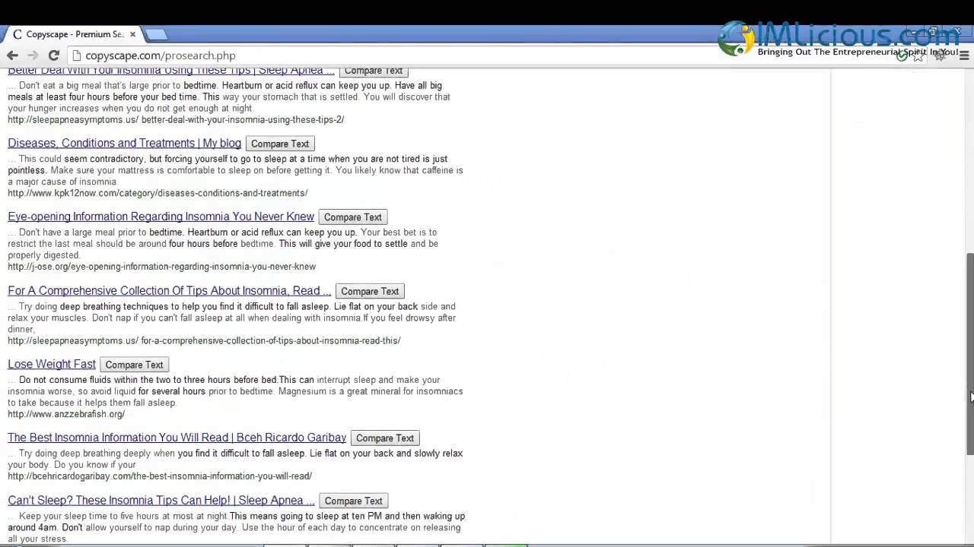Open Diseases, Conditions and Treatments link
The width and height of the screenshot is (974, 547).
pyautogui.click(x=124, y=143)
